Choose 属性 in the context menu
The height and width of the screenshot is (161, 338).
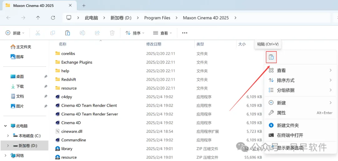tap(300, 113)
